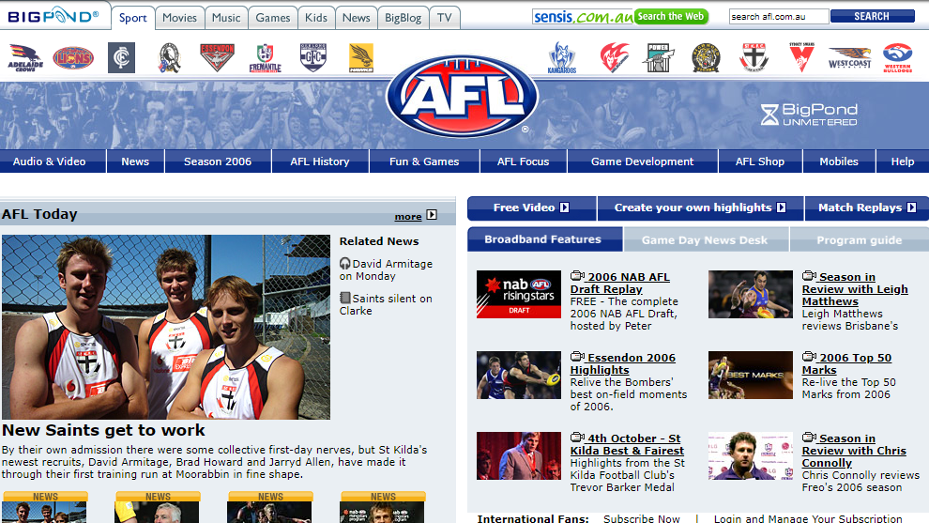Screen dimensions: 929x523
Task: Click the Subscribe Now link
Action: [x=642, y=518]
